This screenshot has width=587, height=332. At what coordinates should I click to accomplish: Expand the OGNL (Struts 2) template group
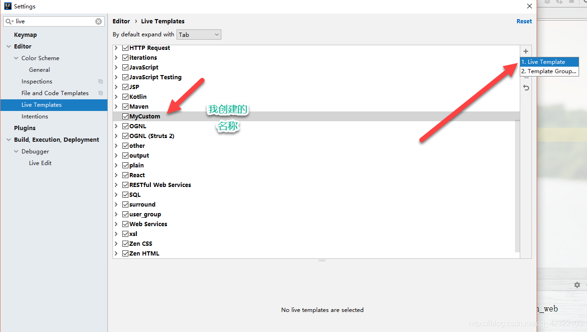tap(116, 136)
